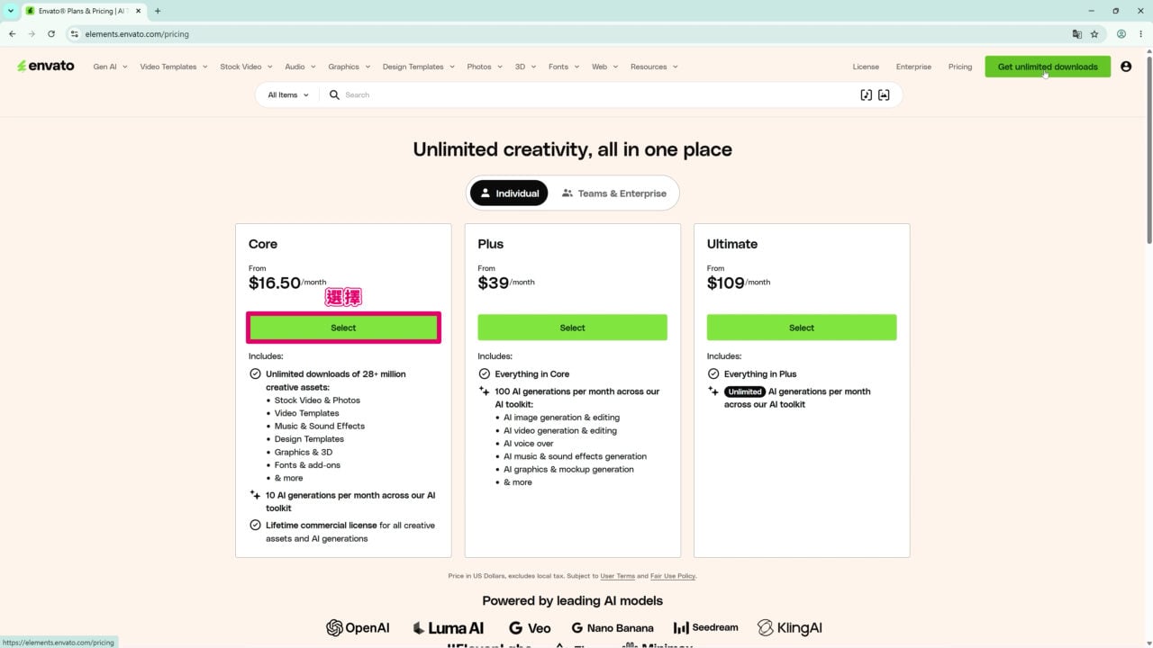Click Get unlimited downloads button
The width and height of the screenshot is (1153, 648).
1048,67
